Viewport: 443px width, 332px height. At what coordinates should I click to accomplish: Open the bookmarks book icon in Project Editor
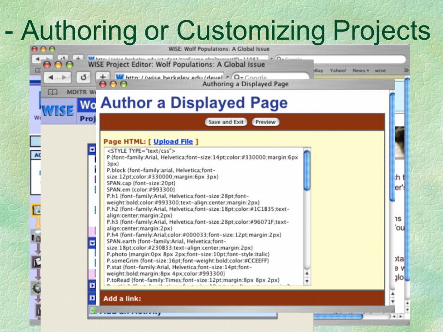pos(53,92)
